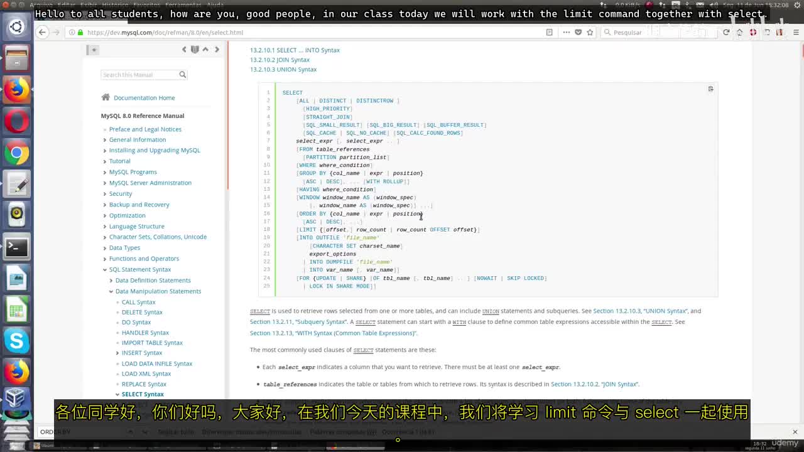Image resolution: width=804 pixels, height=452 pixels.
Task: Collapse Data Manipulation Statements subsection
Action: click(x=111, y=291)
